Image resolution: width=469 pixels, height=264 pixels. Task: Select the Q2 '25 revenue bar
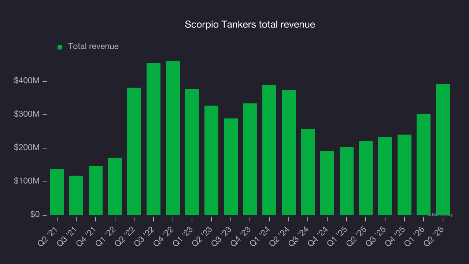click(x=366, y=178)
